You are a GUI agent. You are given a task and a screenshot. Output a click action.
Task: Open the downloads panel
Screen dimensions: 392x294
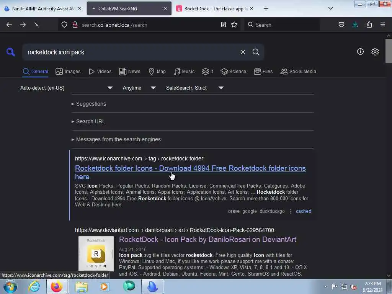355,25
